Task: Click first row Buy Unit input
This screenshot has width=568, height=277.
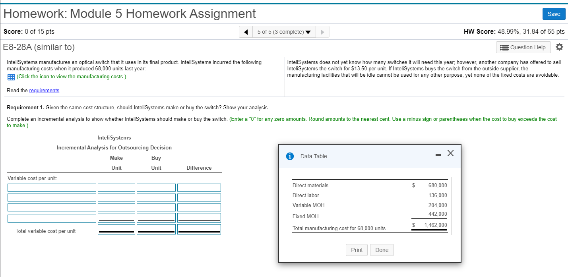Action: [x=156, y=187]
